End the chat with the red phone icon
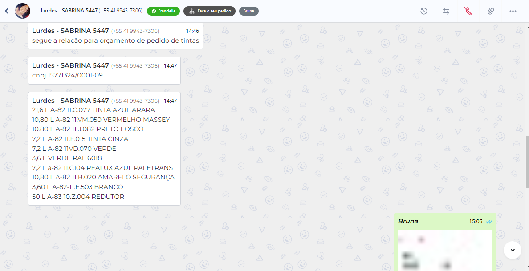 click(x=468, y=11)
